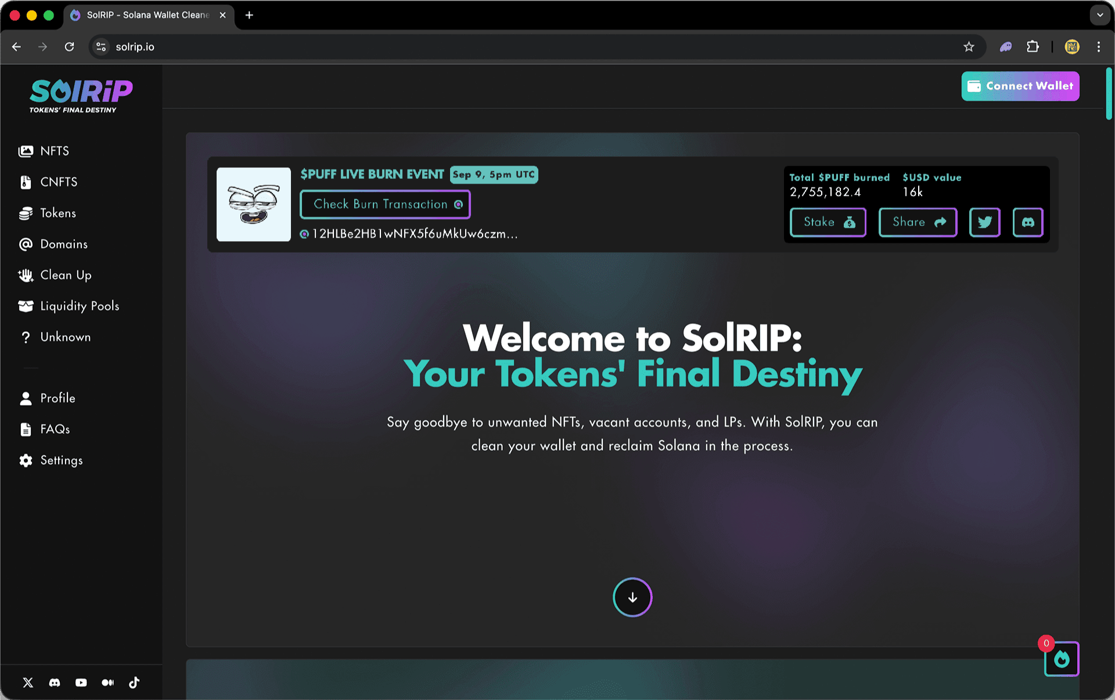Click the Total $PUFF burned value 2,755,182.4
This screenshot has height=700, width=1115.
click(825, 192)
